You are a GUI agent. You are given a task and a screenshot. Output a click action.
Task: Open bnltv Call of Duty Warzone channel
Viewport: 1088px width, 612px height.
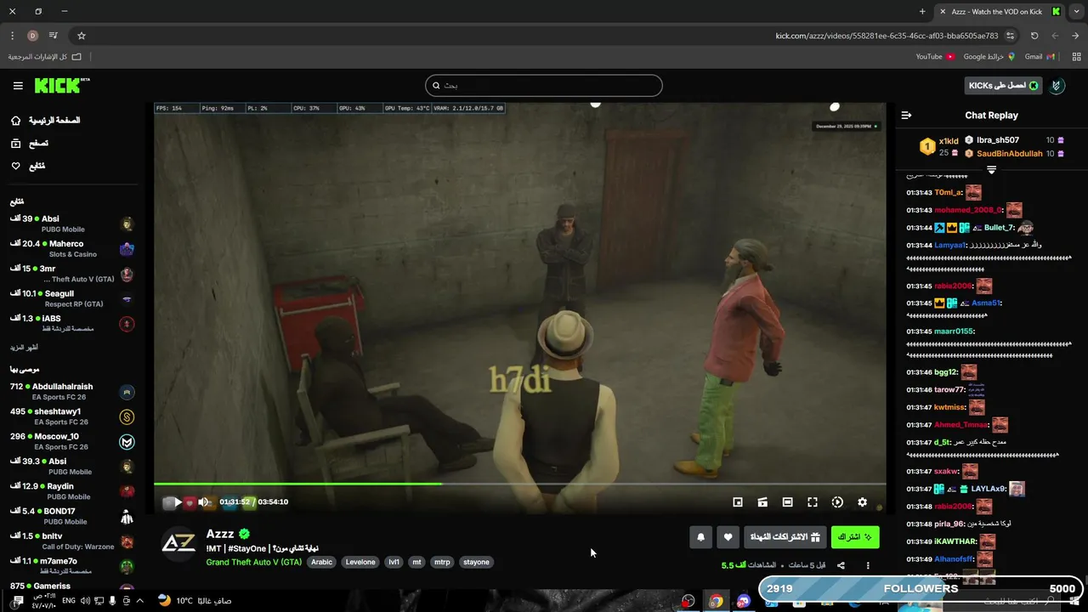click(x=72, y=541)
